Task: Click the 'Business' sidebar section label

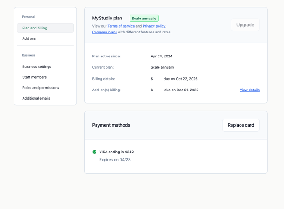Action: click(29, 55)
